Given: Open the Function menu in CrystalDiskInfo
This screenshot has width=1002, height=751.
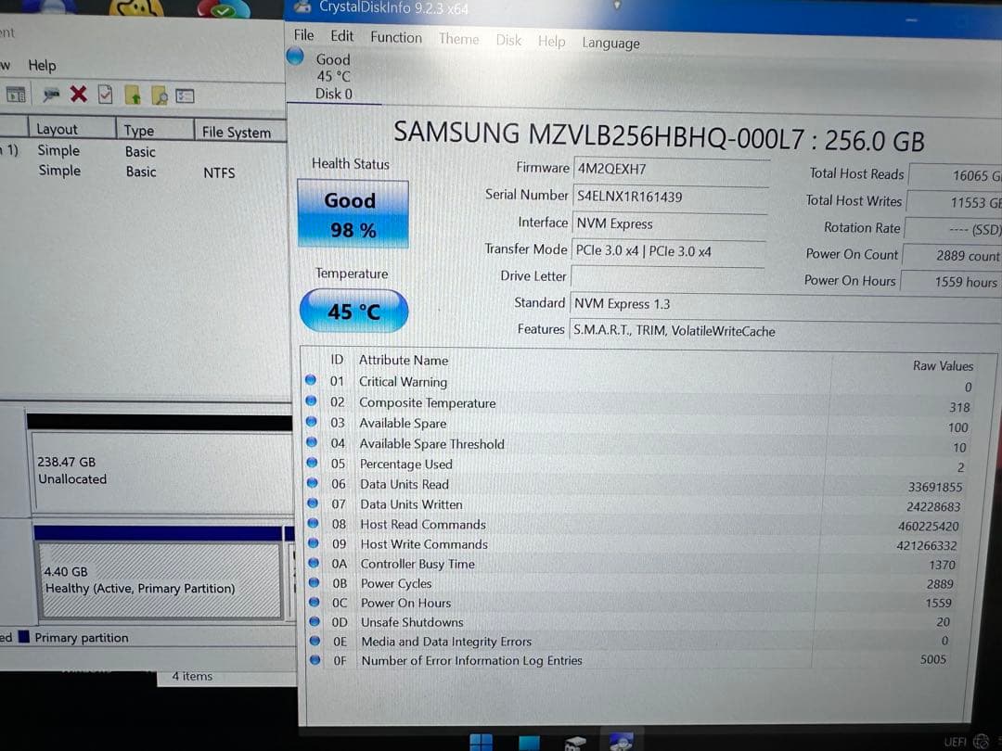Looking at the screenshot, I should [396, 37].
